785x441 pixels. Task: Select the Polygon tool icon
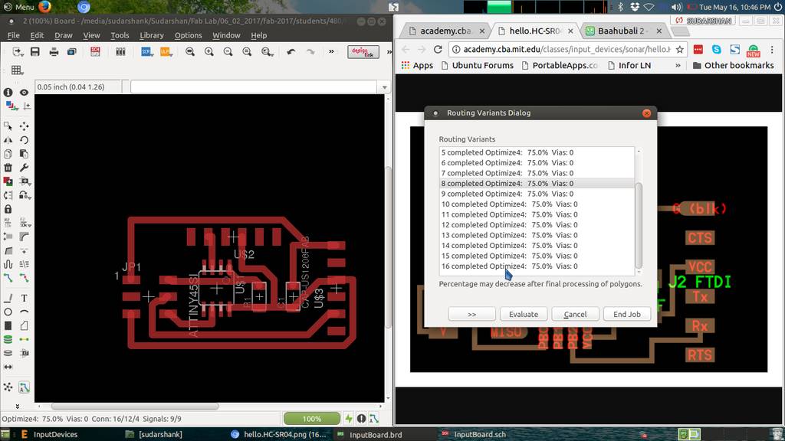tap(24, 325)
